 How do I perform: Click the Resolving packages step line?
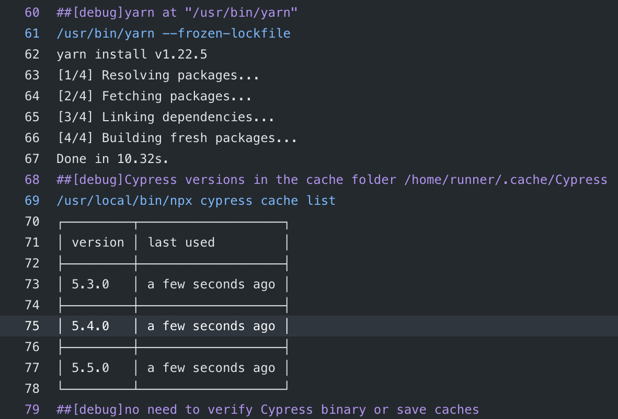point(157,75)
